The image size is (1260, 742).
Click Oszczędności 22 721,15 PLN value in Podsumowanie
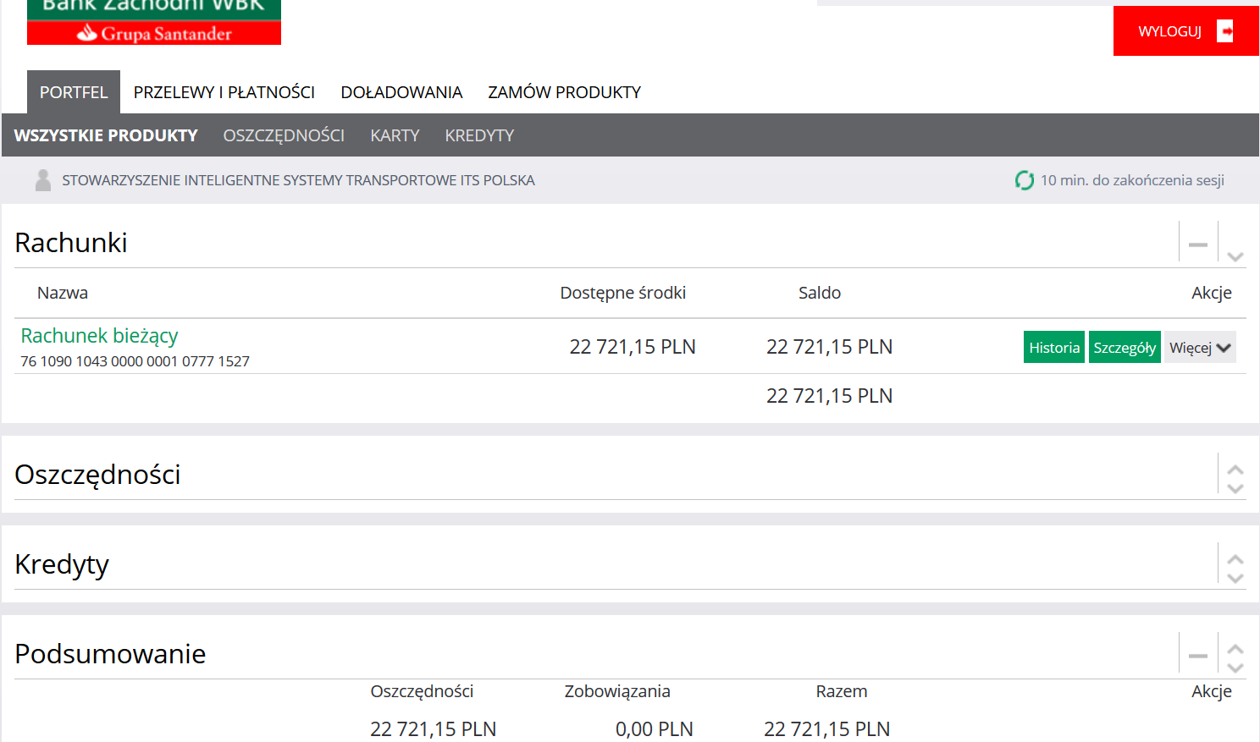click(x=434, y=729)
